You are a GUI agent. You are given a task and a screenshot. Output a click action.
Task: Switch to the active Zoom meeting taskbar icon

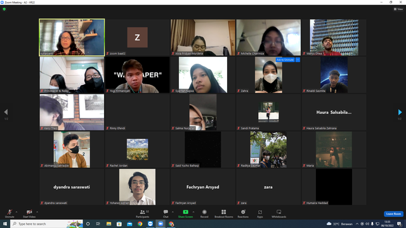coord(160,224)
